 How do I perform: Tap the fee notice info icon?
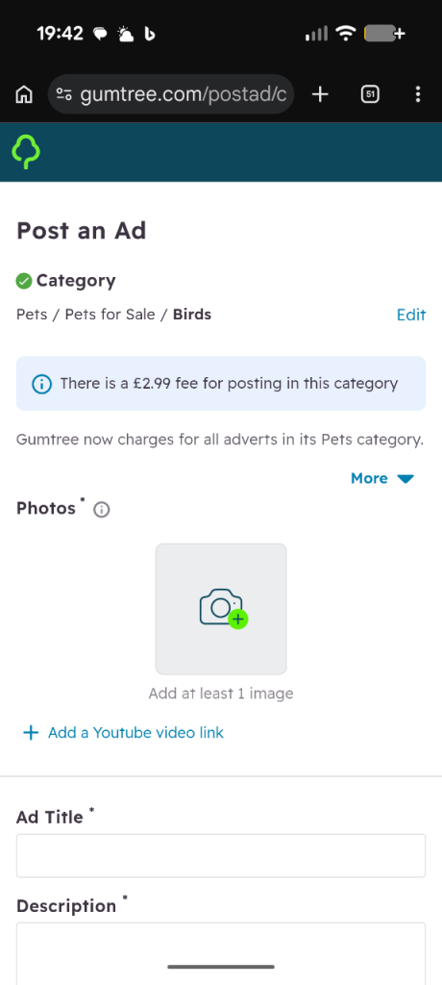point(41,383)
